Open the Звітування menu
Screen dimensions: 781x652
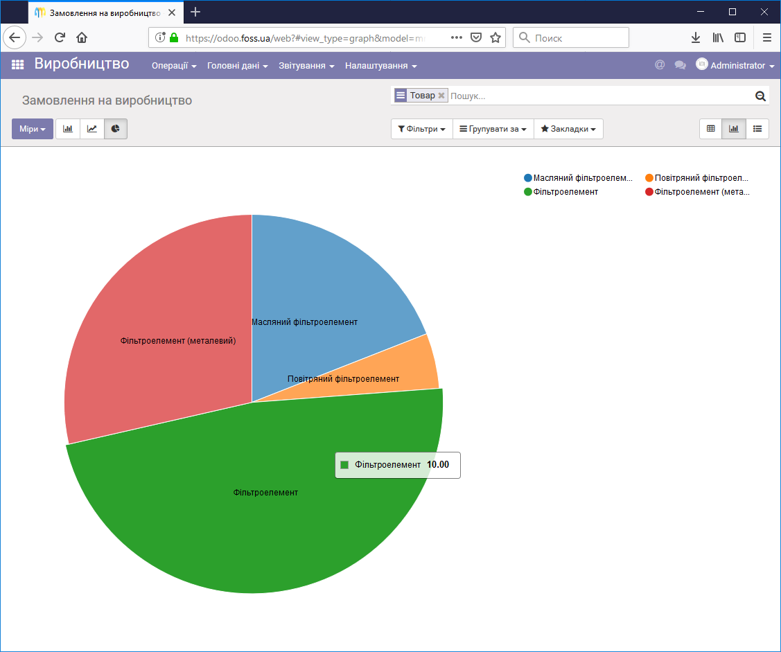click(x=306, y=66)
